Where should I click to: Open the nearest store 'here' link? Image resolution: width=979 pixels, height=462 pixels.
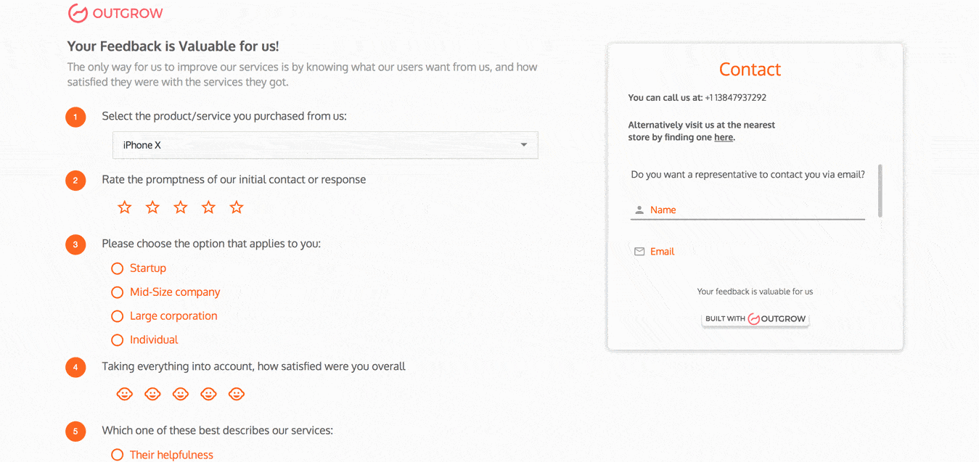click(x=724, y=137)
